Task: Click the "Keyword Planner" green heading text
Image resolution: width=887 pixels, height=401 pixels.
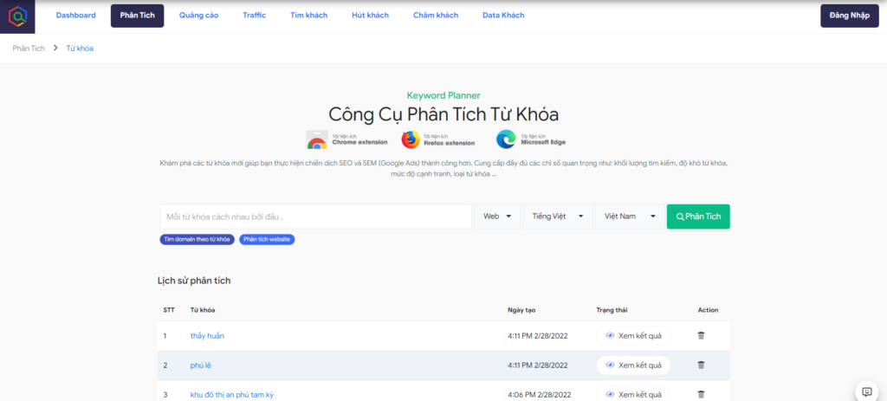Action: tap(443, 95)
